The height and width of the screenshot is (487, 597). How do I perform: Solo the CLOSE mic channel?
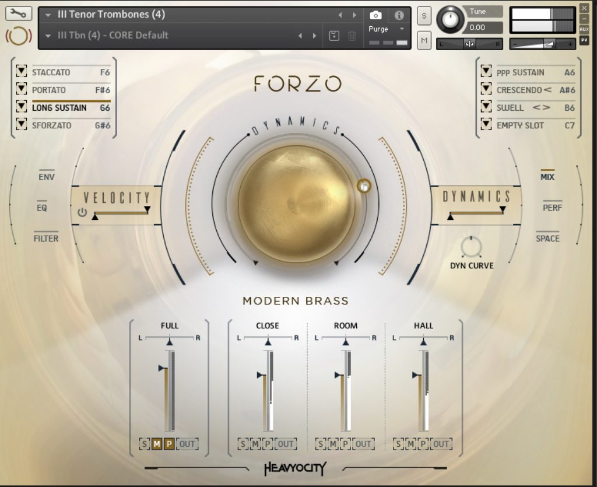click(x=243, y=444)
